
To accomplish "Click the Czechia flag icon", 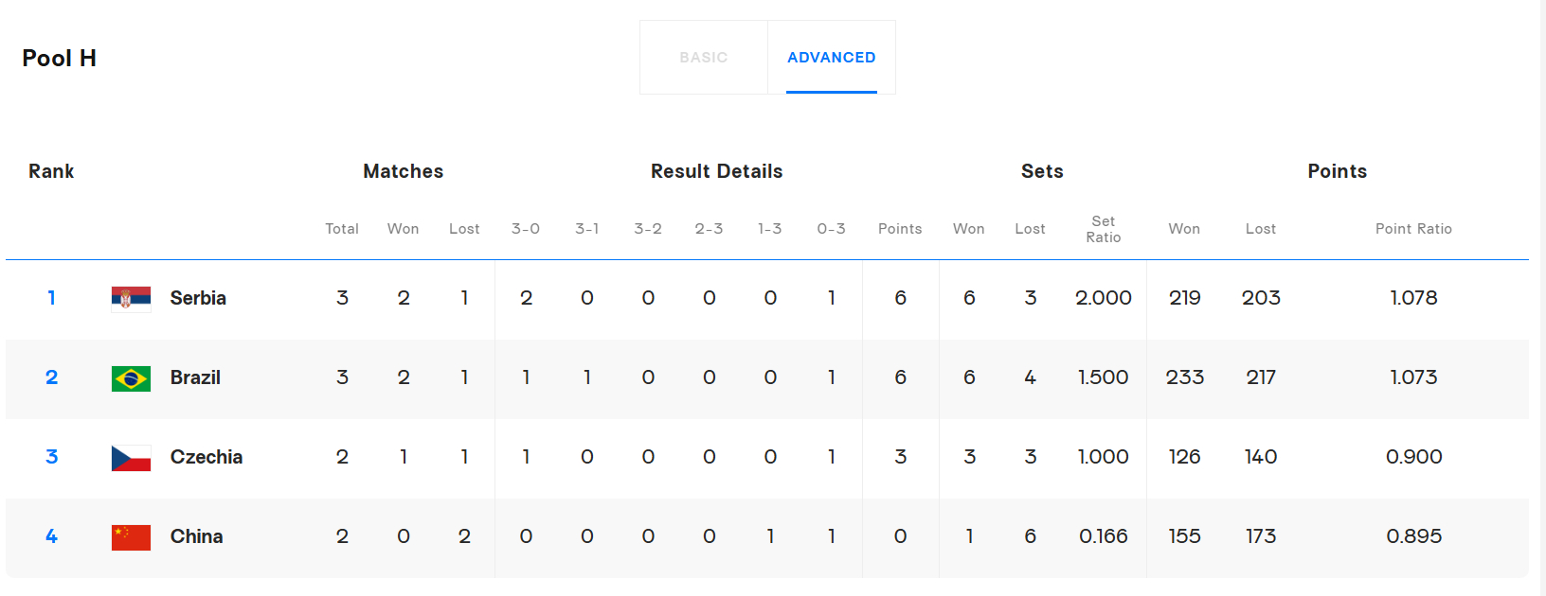I will (x=131, y=458).
